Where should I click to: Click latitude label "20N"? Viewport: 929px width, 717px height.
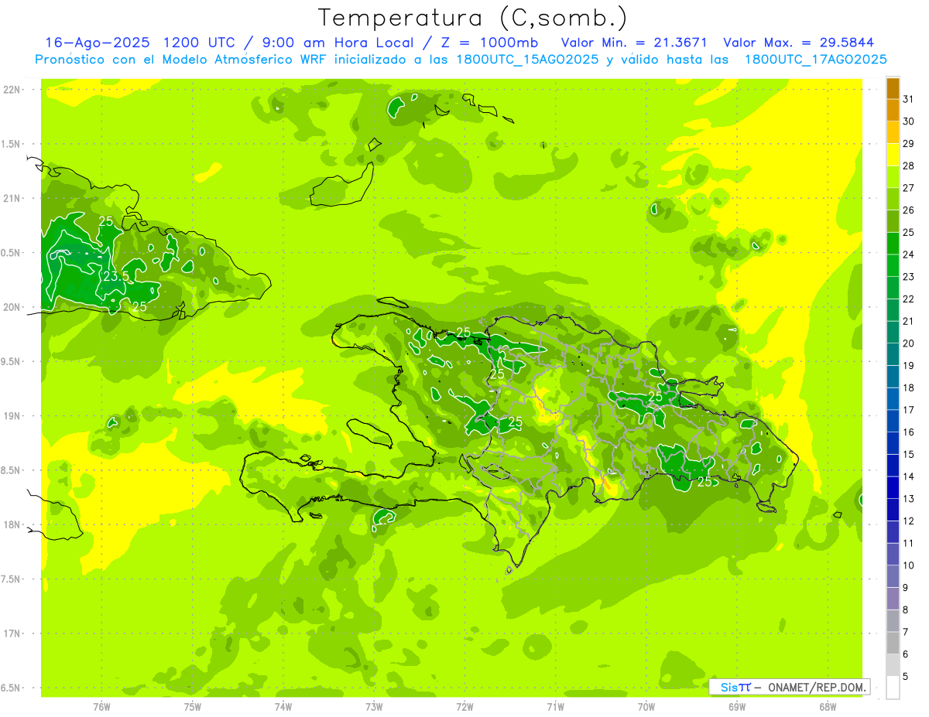coord(12,307)
